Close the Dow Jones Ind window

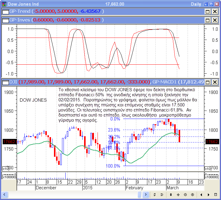coord(217,4)
